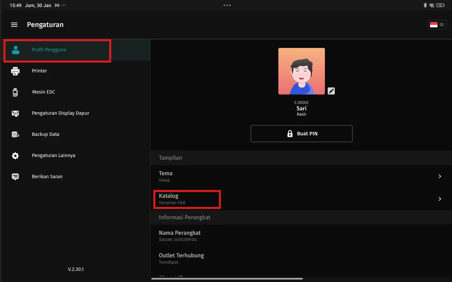Tap the user profile person icon
The height and width of the screenshot is (282, 452).
(16, 50)
